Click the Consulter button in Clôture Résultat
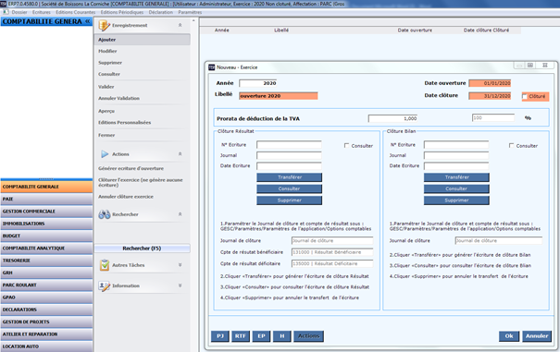 click(290, 188)
